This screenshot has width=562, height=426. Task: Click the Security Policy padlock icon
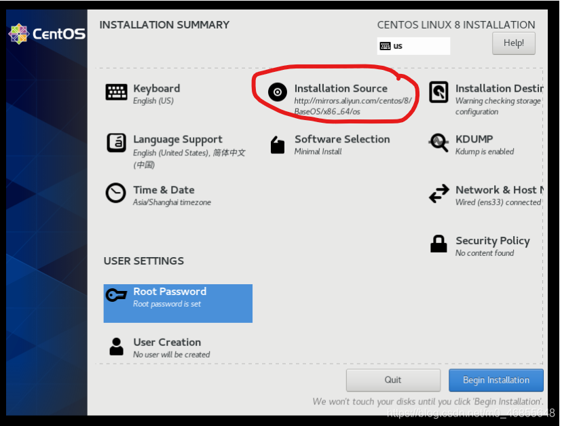(x=438, y=244)
